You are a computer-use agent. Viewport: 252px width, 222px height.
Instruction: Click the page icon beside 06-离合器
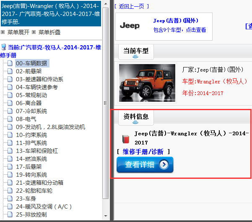(10, 103)
